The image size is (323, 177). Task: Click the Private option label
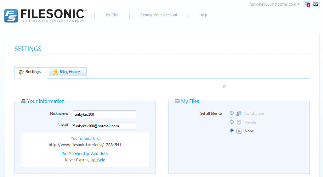click(x=250, y=122)
